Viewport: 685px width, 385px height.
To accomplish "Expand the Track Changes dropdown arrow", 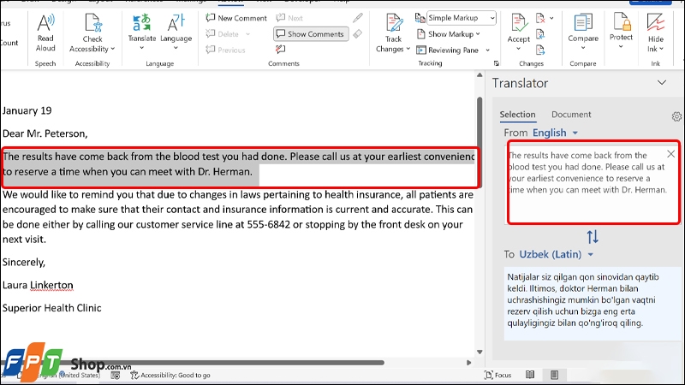I will 408,49.
